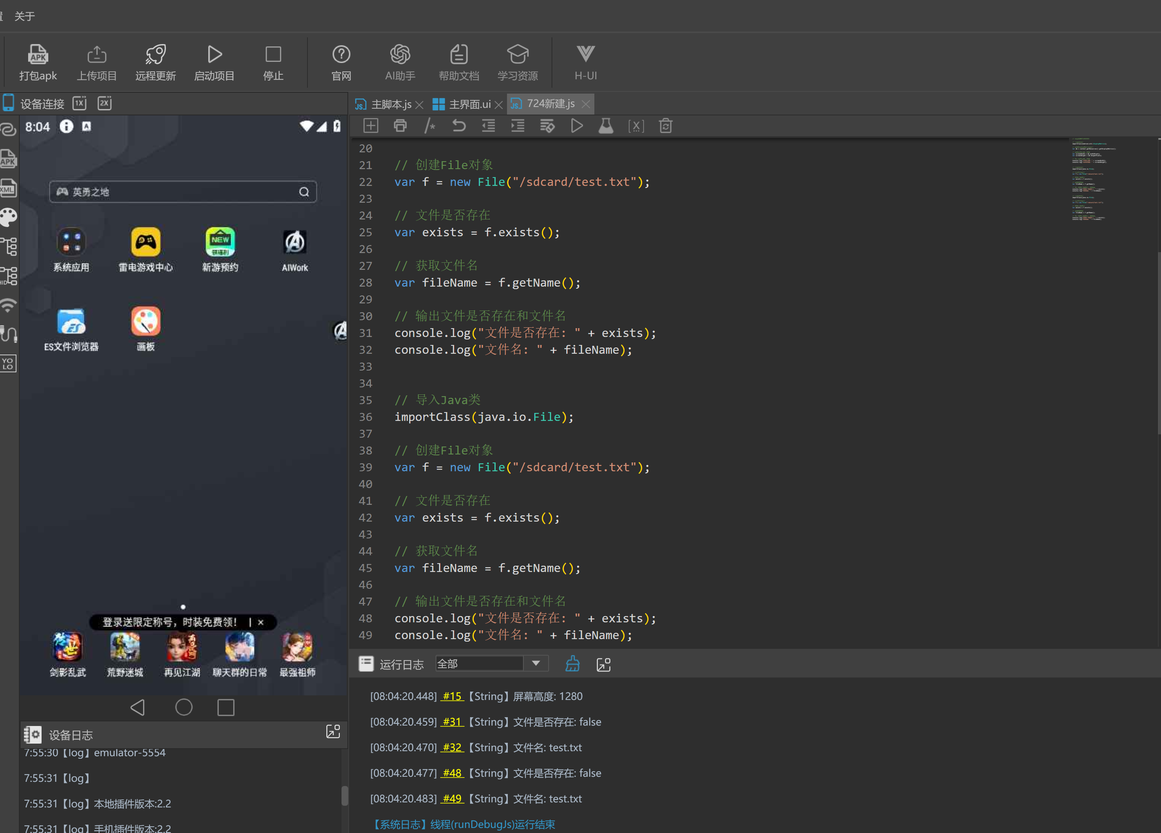This screenshot has height=833, width=1161.
Task: Click the plus-box icon in editor toolbar
Action: coord(370,126)
